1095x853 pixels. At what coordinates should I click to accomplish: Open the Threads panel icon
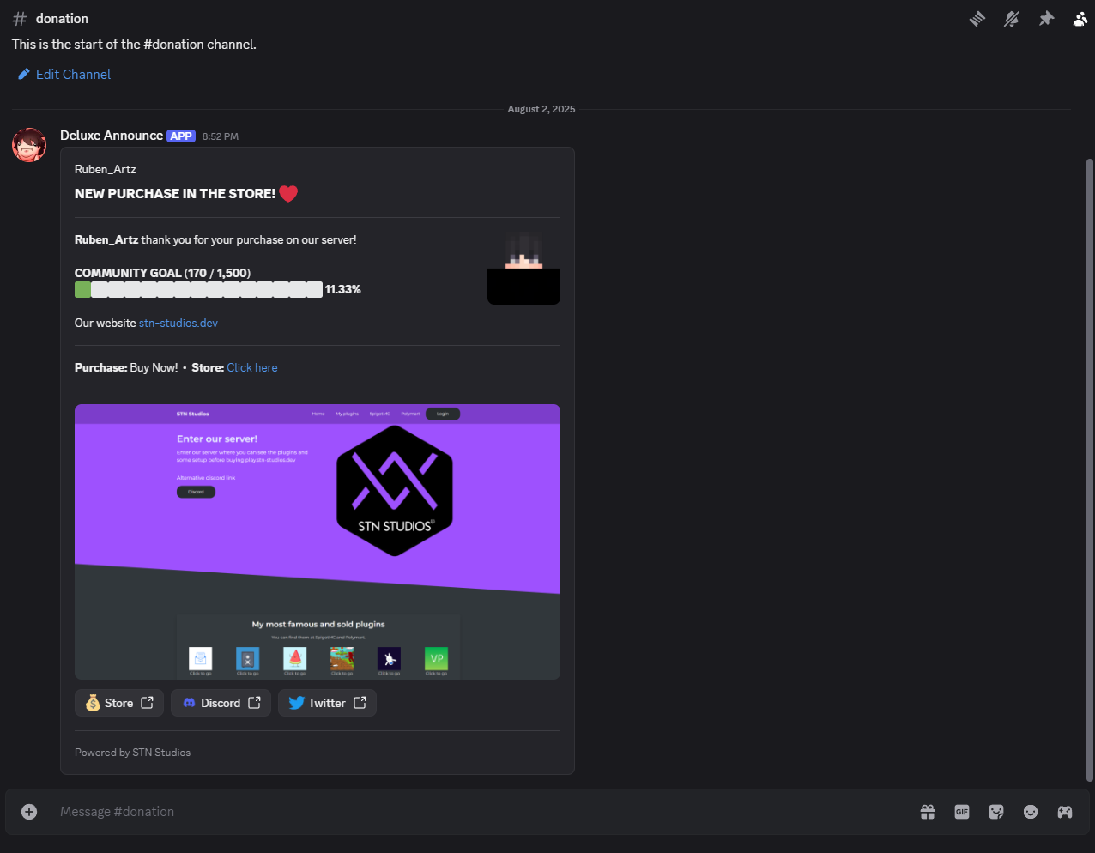[x=977, y=19]
